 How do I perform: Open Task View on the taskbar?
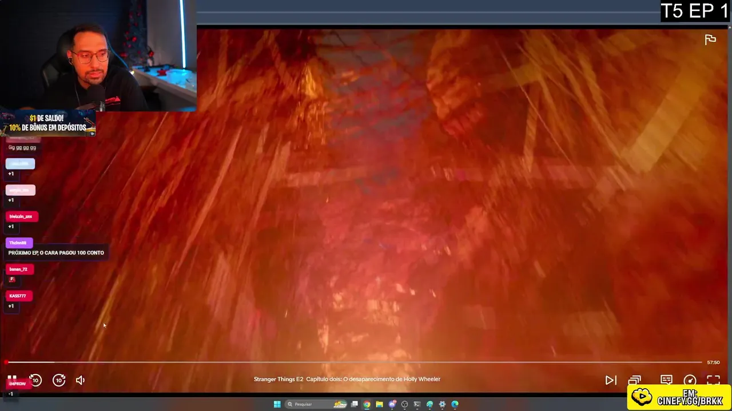[355, 404]
